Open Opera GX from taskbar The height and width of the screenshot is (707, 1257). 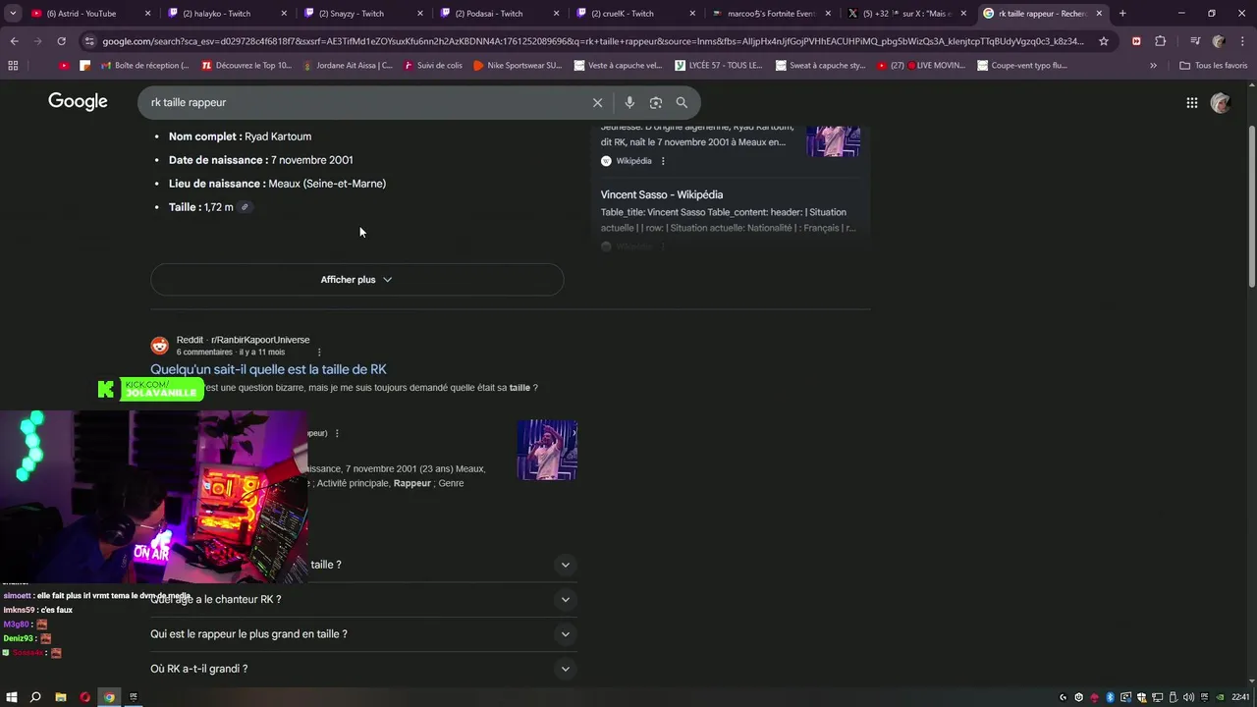coord(85,697)
